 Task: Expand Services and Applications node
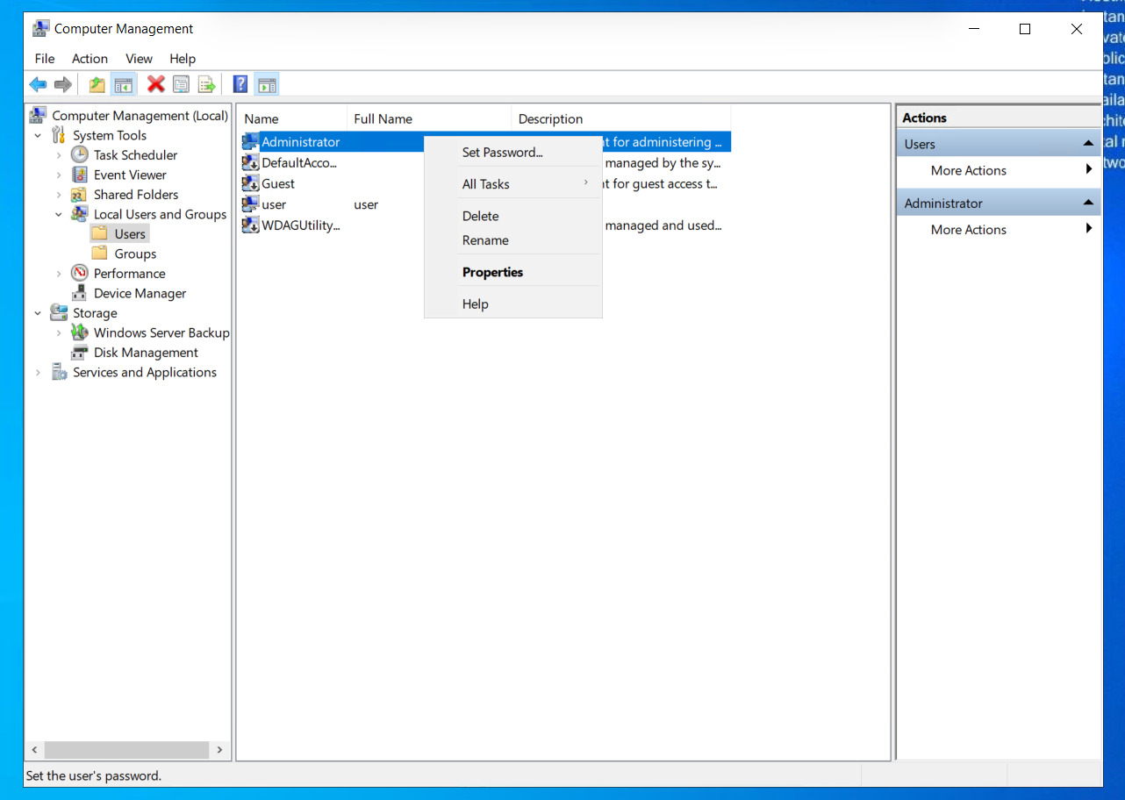[38, 373]
